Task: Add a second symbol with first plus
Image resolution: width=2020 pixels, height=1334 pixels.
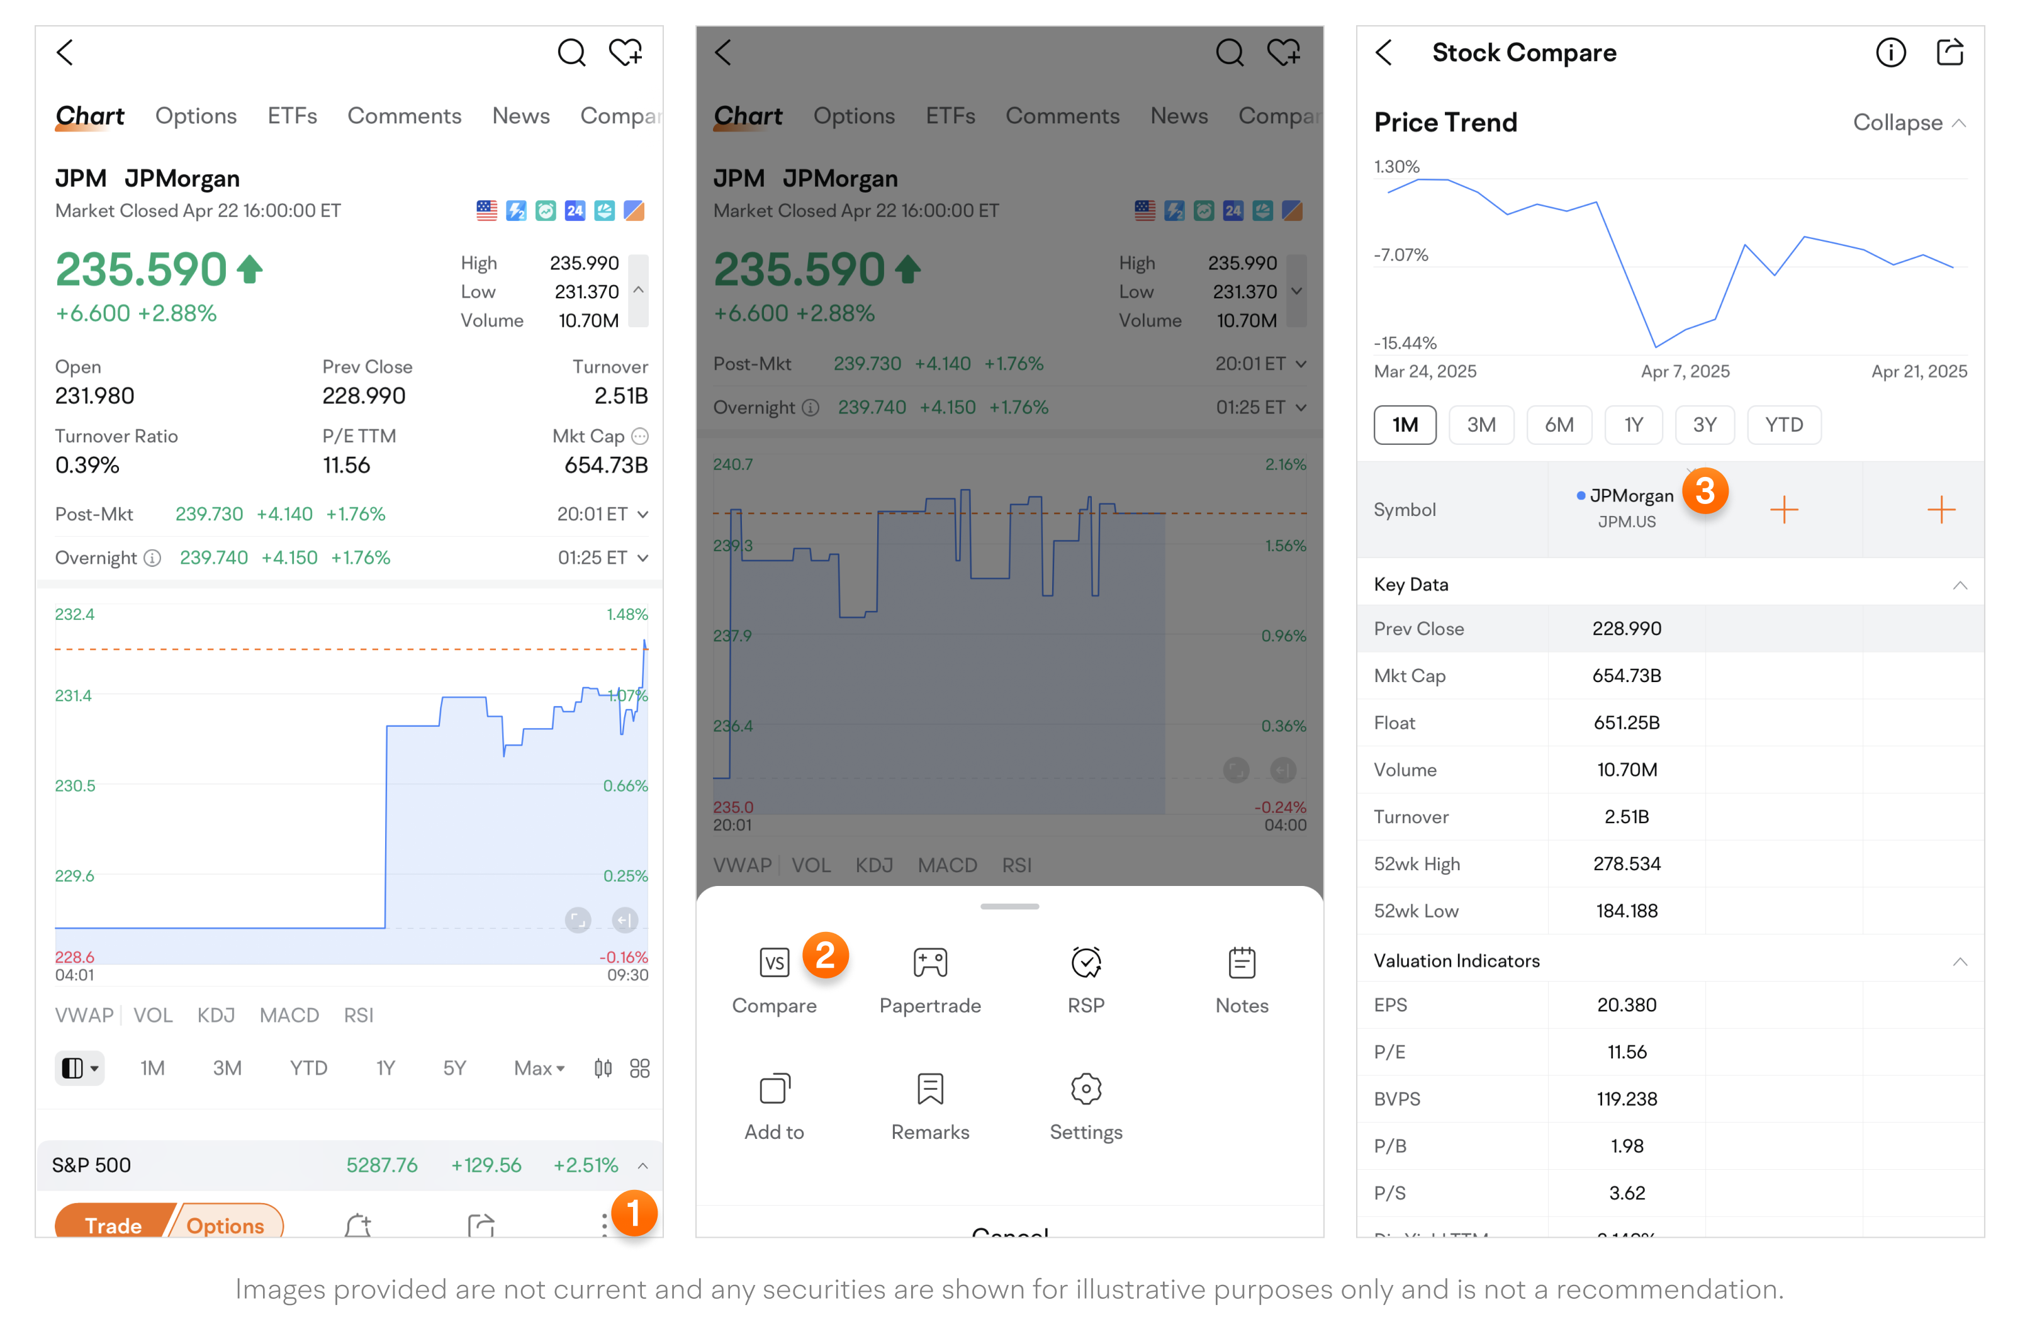Action: coord(1783,510)
